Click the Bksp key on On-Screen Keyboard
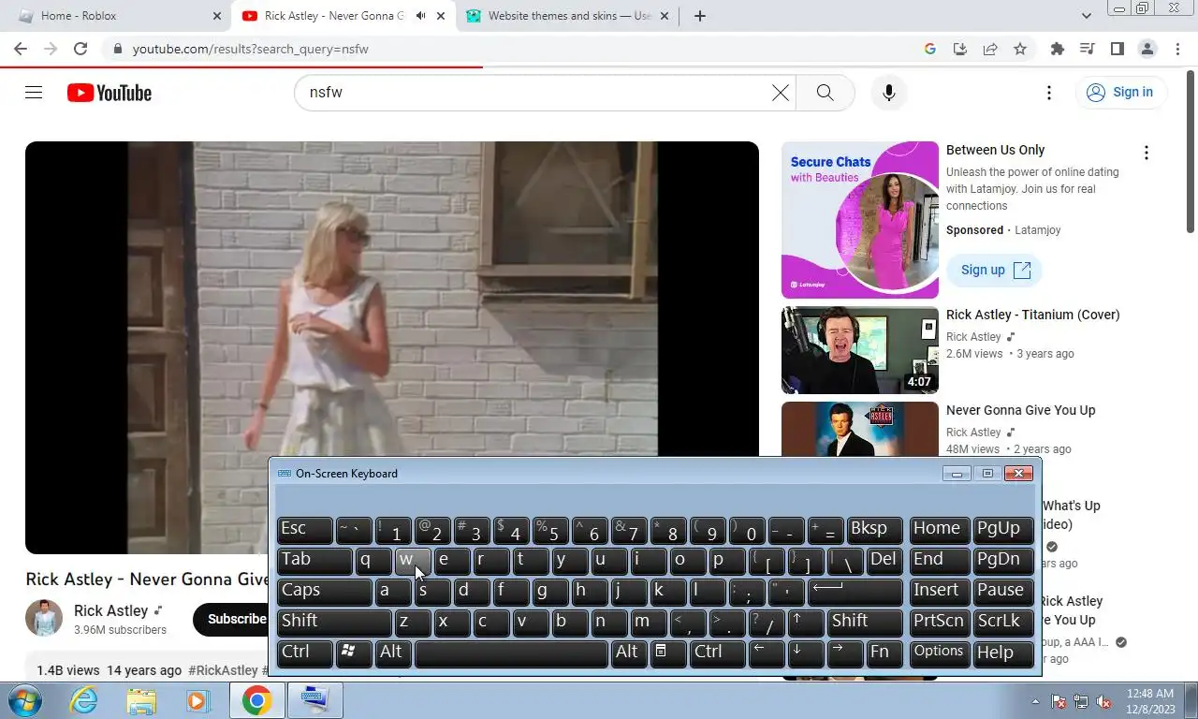1198x719 pixels. (x=874, y=529)
